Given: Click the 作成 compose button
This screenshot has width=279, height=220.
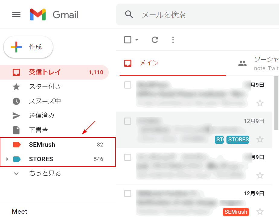Looking at the screenshot, I should point(28,47).
